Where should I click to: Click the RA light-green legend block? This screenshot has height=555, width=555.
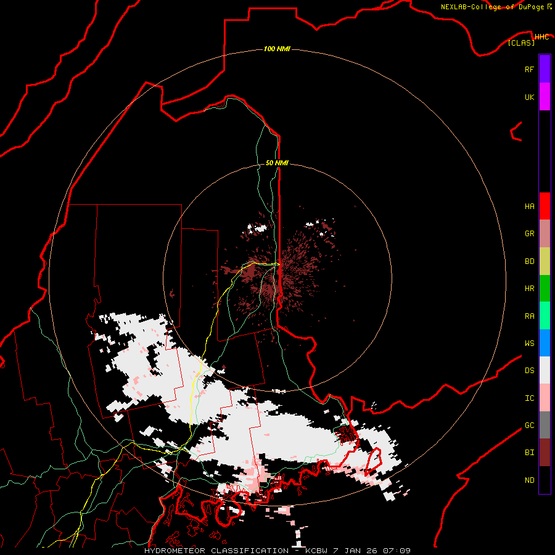click(545, 316)
